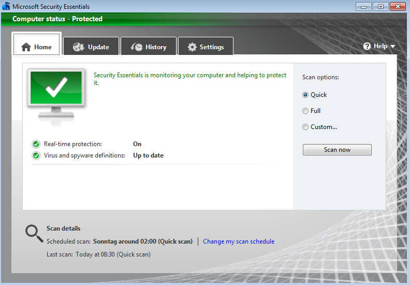The image size is (410, 285).
Task: Open the Home tab
Action: 36,44
